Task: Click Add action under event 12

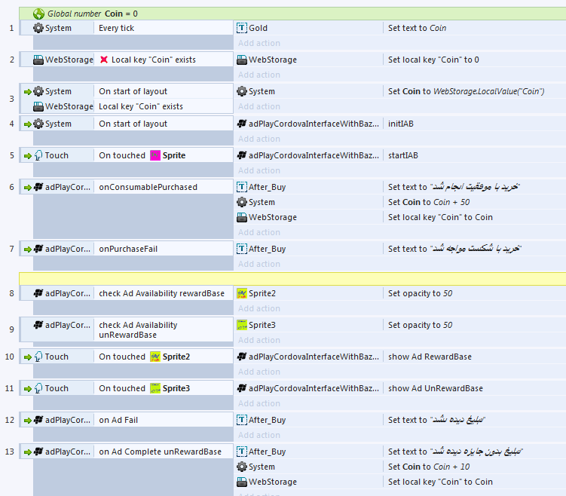Action: coord(259,435)
